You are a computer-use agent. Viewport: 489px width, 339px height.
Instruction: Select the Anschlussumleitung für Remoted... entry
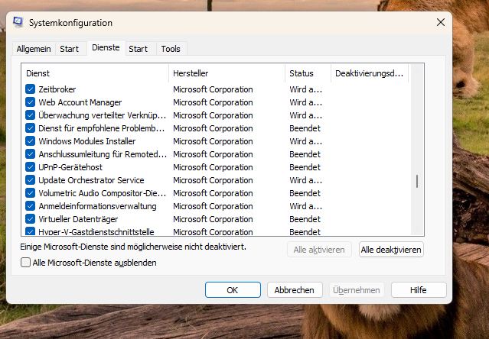(103, 154)
